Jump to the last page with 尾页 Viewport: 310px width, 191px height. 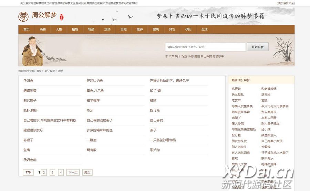point(87,172)
